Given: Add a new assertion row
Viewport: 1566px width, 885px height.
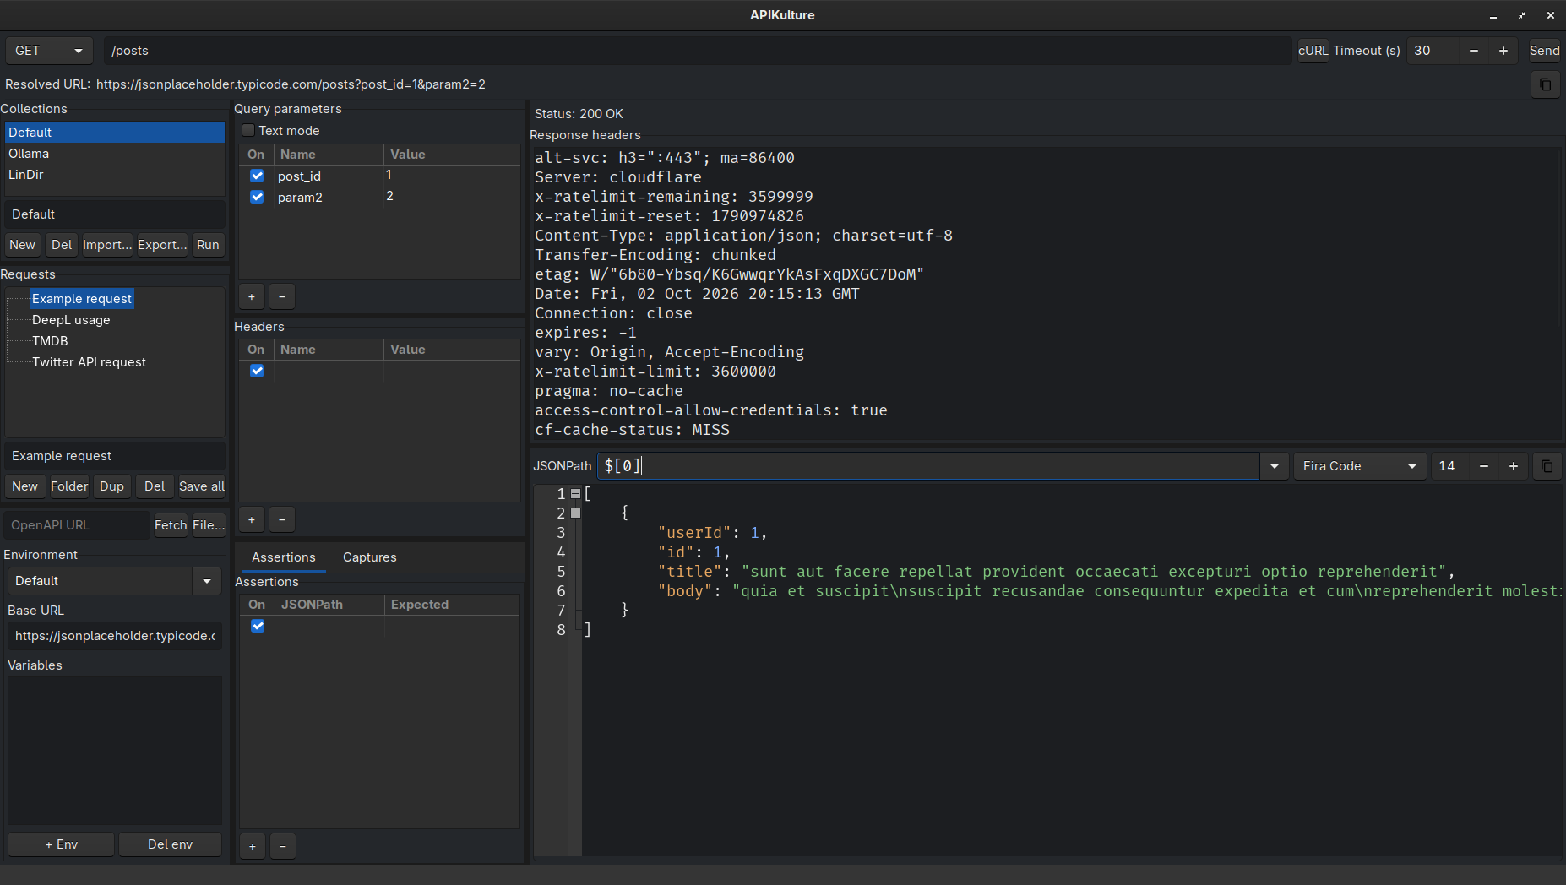Looking at the screenshot, I should (x=253, y=846).
